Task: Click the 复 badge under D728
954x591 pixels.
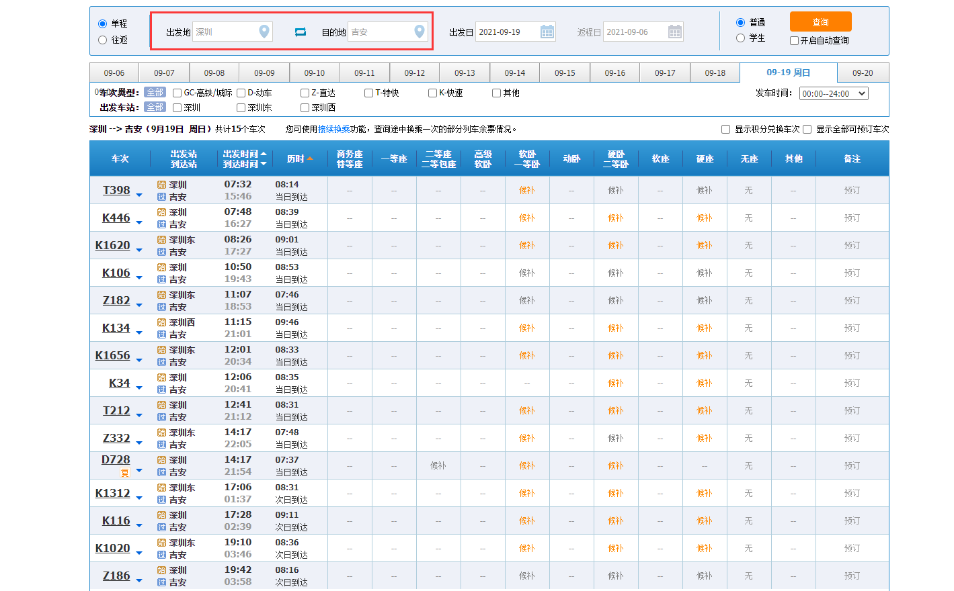Action: [124, 473]
